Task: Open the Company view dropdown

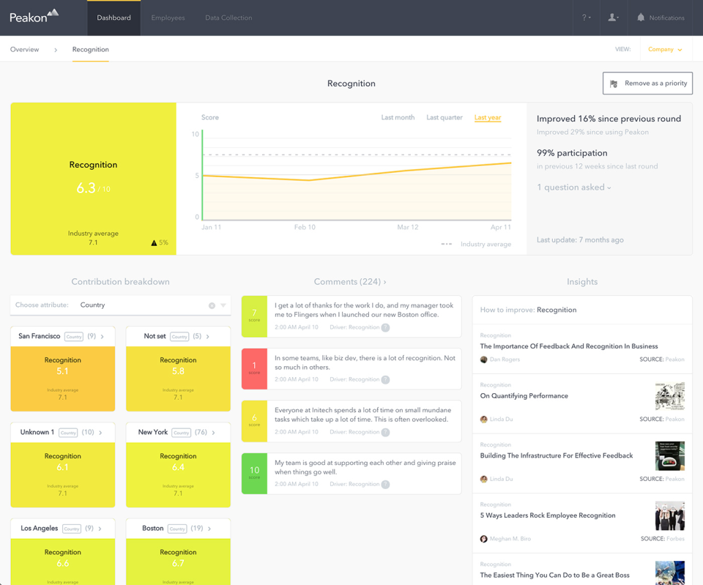Action: click(x=665, y=50)
